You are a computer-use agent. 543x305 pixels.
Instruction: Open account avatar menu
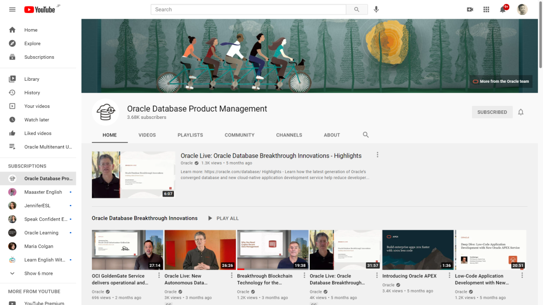click(522, 10)
